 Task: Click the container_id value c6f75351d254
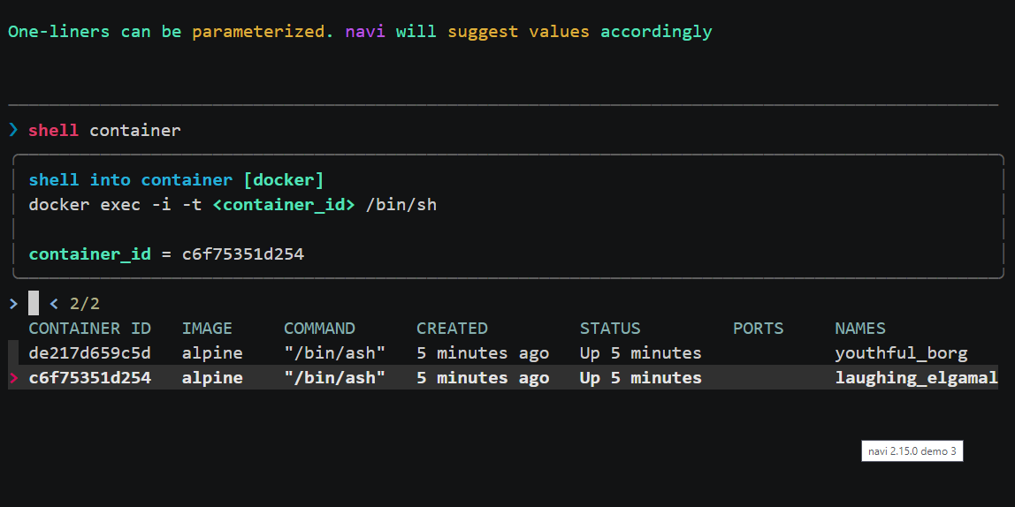[243, 254]
